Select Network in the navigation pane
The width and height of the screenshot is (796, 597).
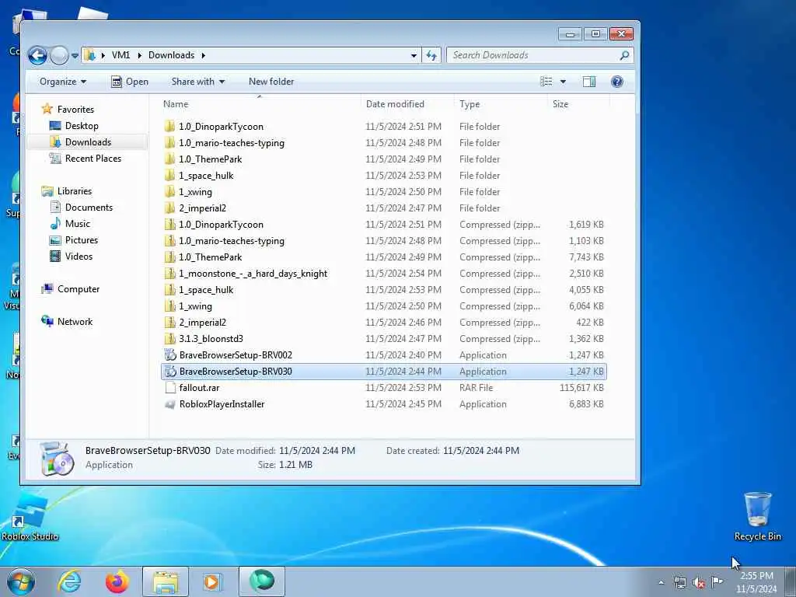tap(75, 321)
